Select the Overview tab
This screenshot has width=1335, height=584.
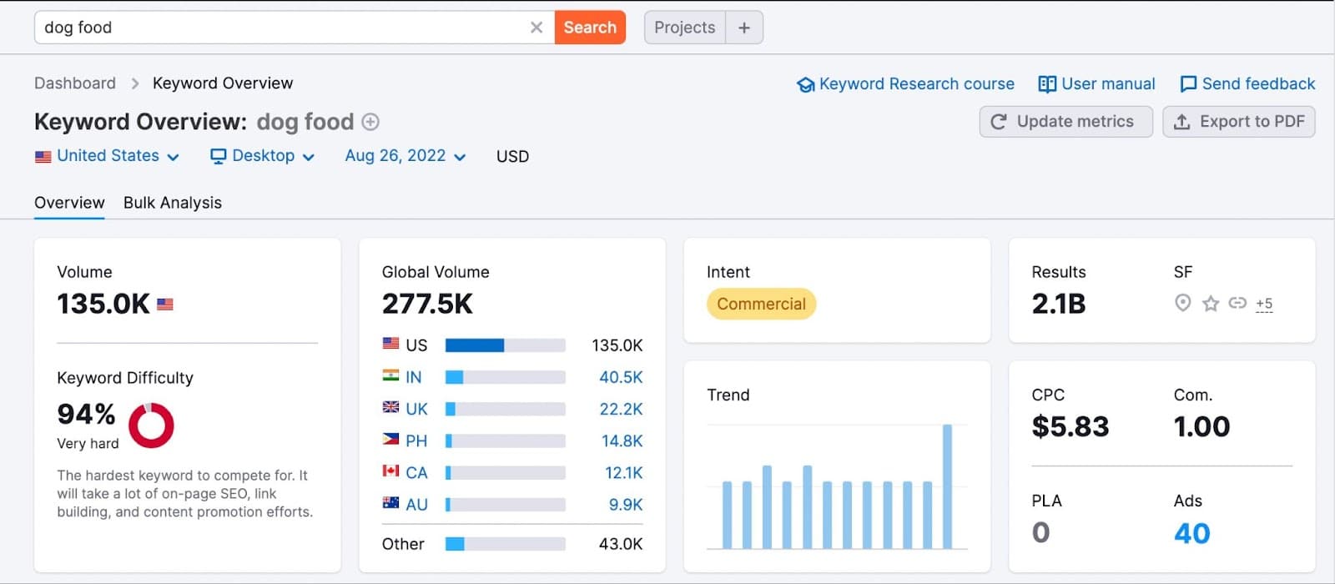[x=69, y=203]
